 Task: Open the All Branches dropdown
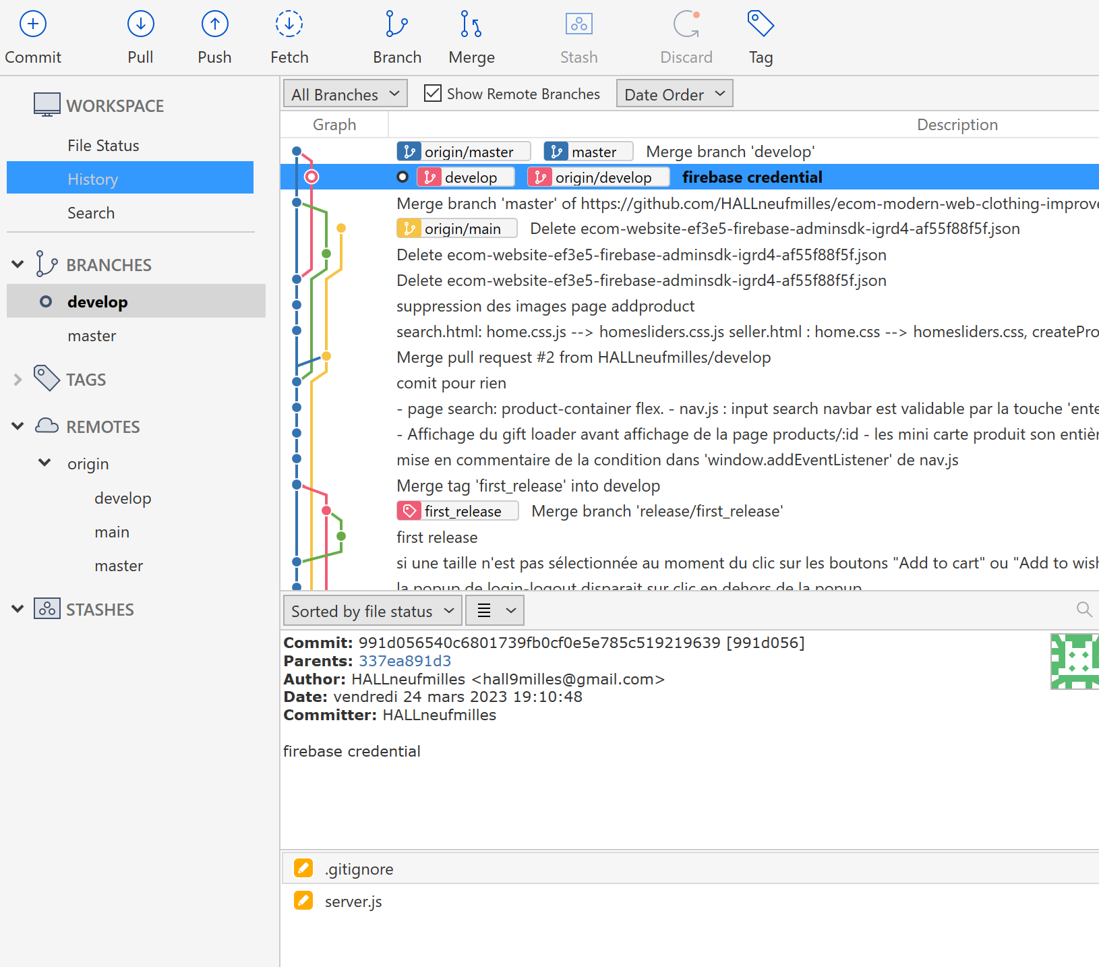[345, 93]
